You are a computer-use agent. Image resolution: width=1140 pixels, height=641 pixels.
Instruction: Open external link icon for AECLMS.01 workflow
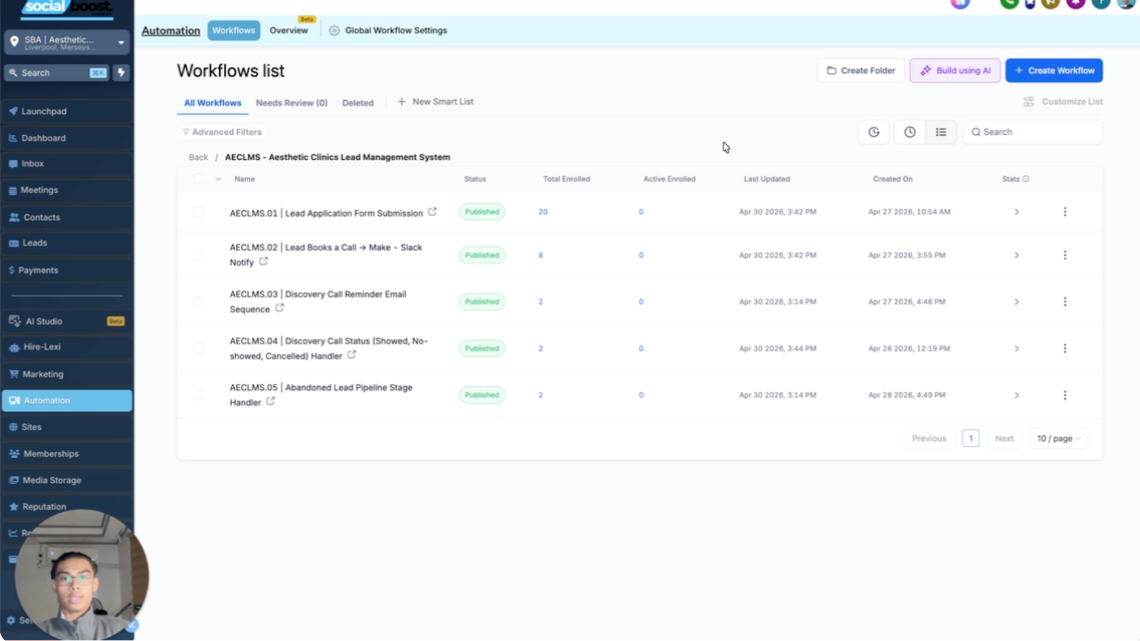coord(432,212)
